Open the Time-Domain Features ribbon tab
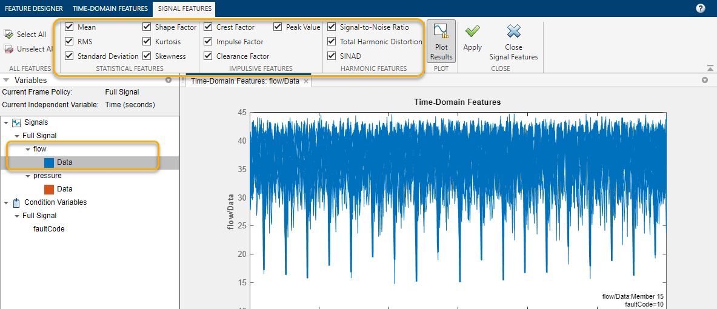Screen dimensions: 717x309 coord(110,8)
